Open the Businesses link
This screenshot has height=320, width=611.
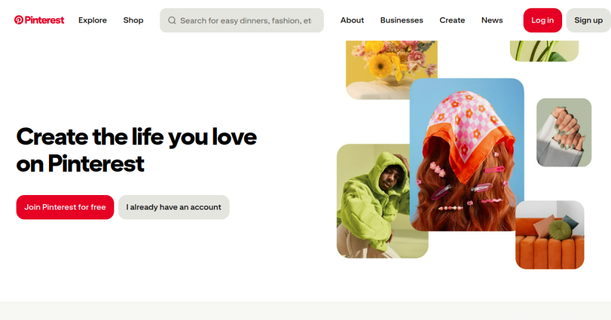click(x=401, y=20)
